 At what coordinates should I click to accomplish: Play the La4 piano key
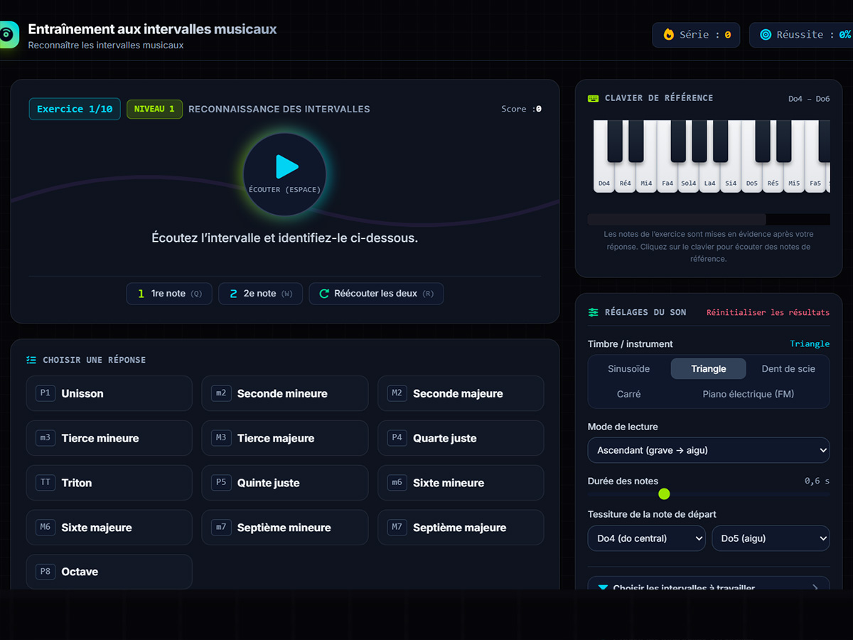click(709, 178)
